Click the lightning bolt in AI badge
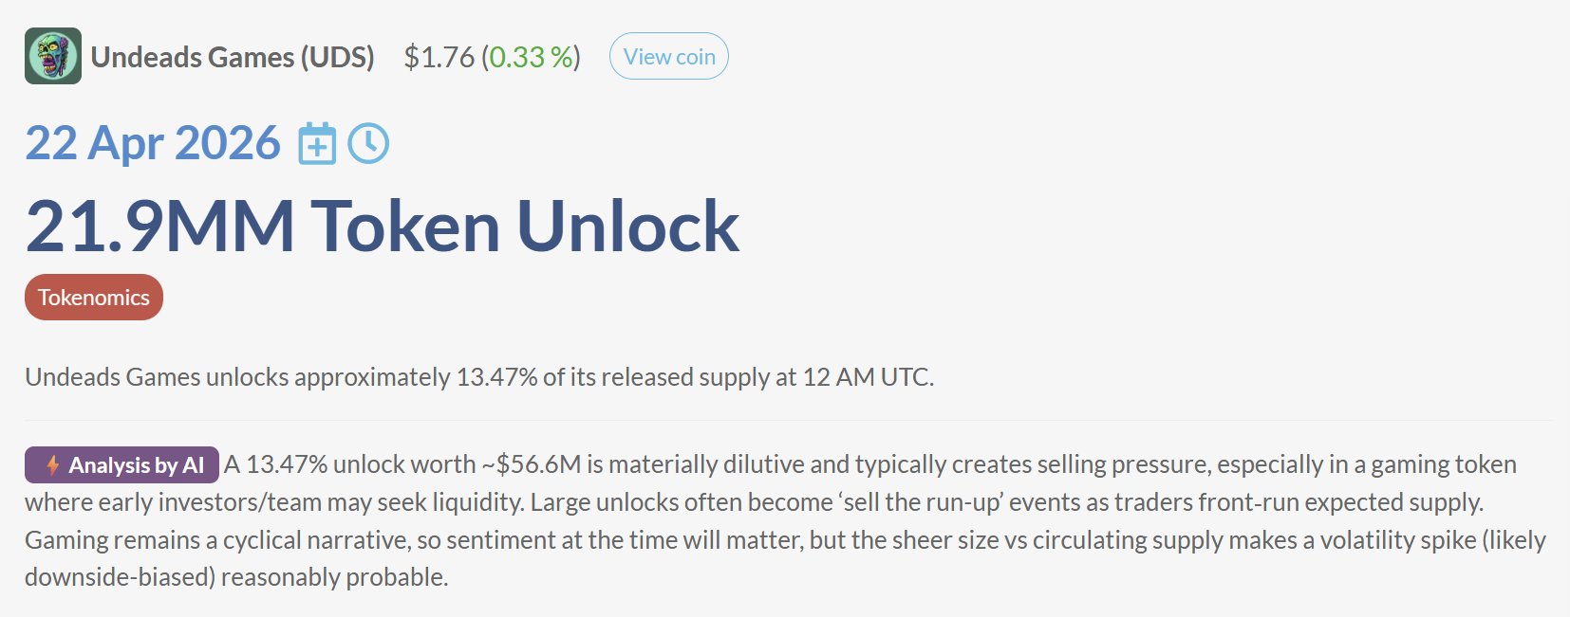1570x617 pixels. click(53, 465)
